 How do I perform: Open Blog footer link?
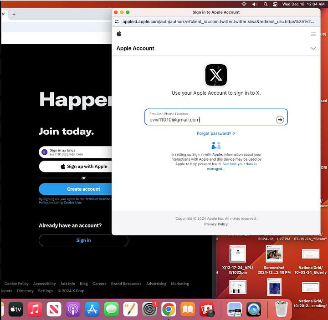point(84,284)
